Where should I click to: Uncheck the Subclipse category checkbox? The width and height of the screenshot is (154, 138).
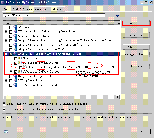16,58
